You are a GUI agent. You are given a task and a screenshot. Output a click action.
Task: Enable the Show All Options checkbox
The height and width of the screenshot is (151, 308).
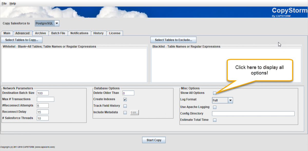pos(215,93)
